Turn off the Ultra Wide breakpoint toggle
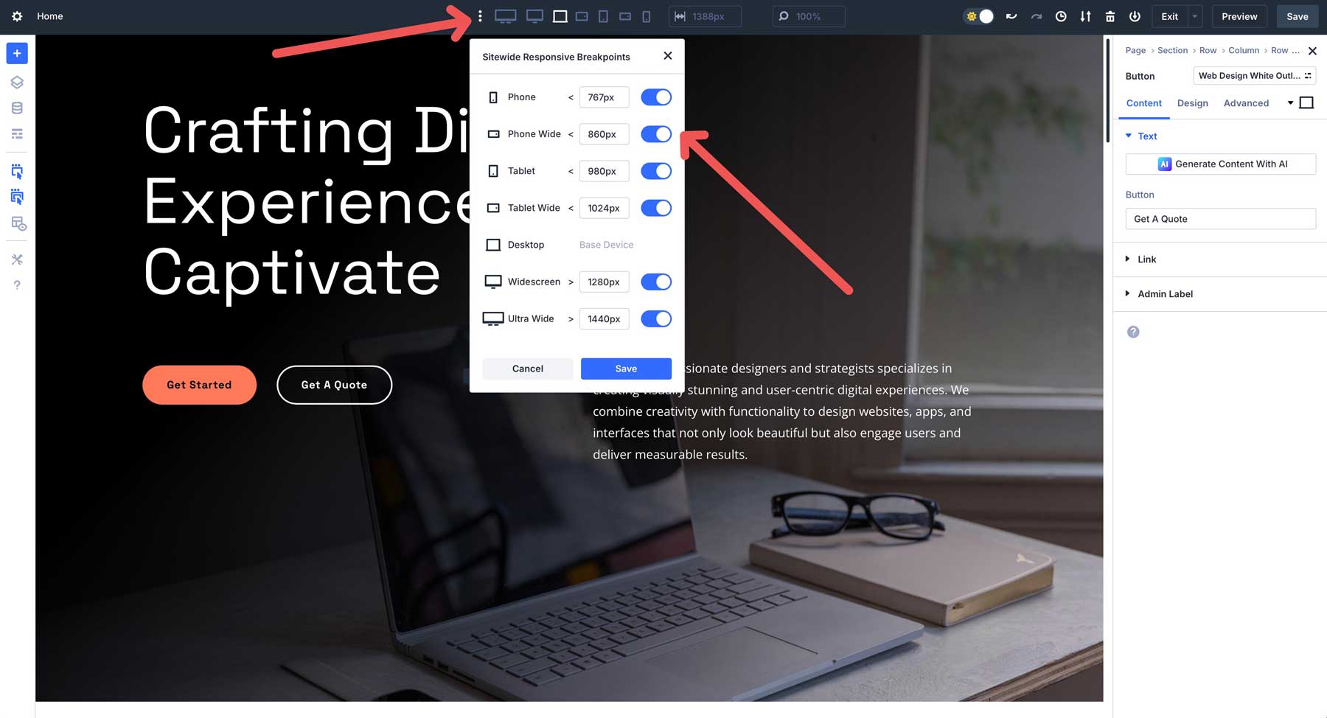 655,318
